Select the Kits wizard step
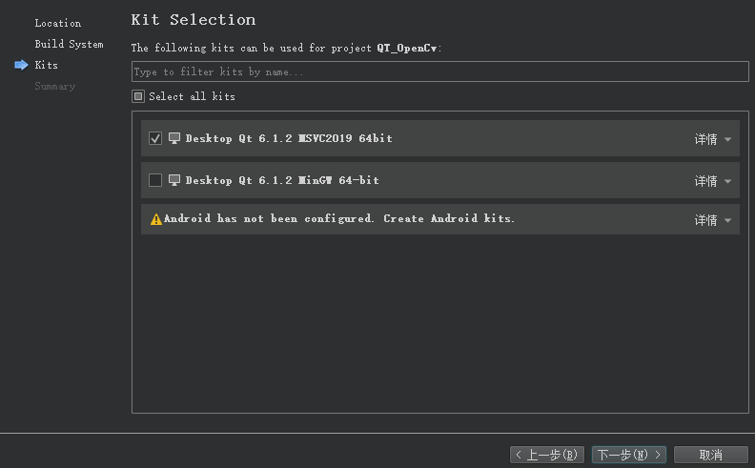This screenshot has width=755, height=468. [46, 65]
